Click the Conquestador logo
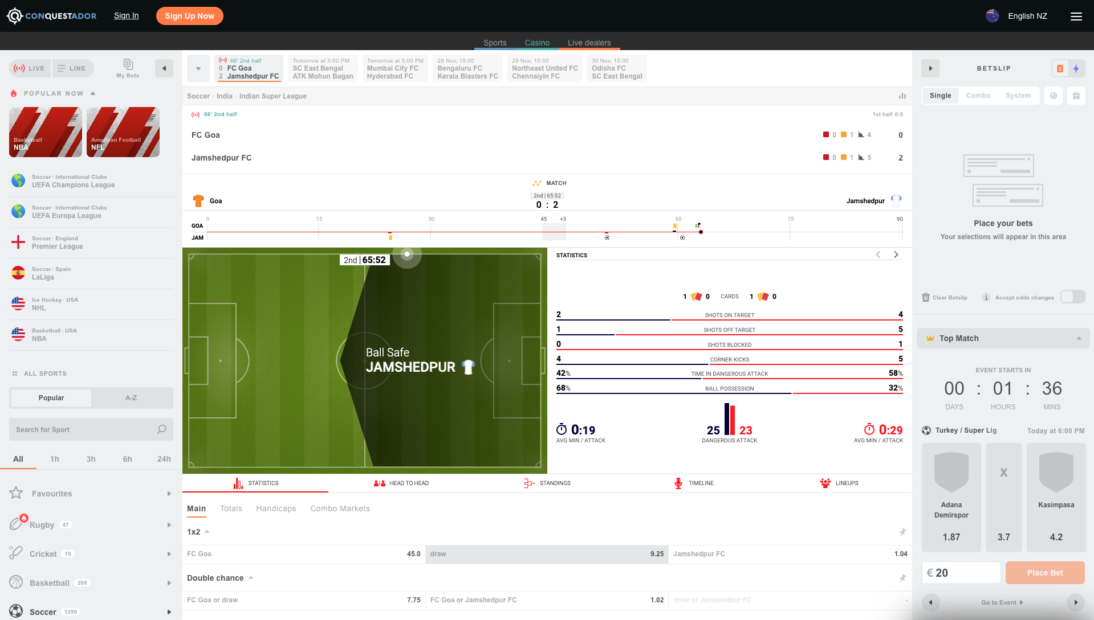This screenshot has width=1094, height=620. click(x=51, y=16)
